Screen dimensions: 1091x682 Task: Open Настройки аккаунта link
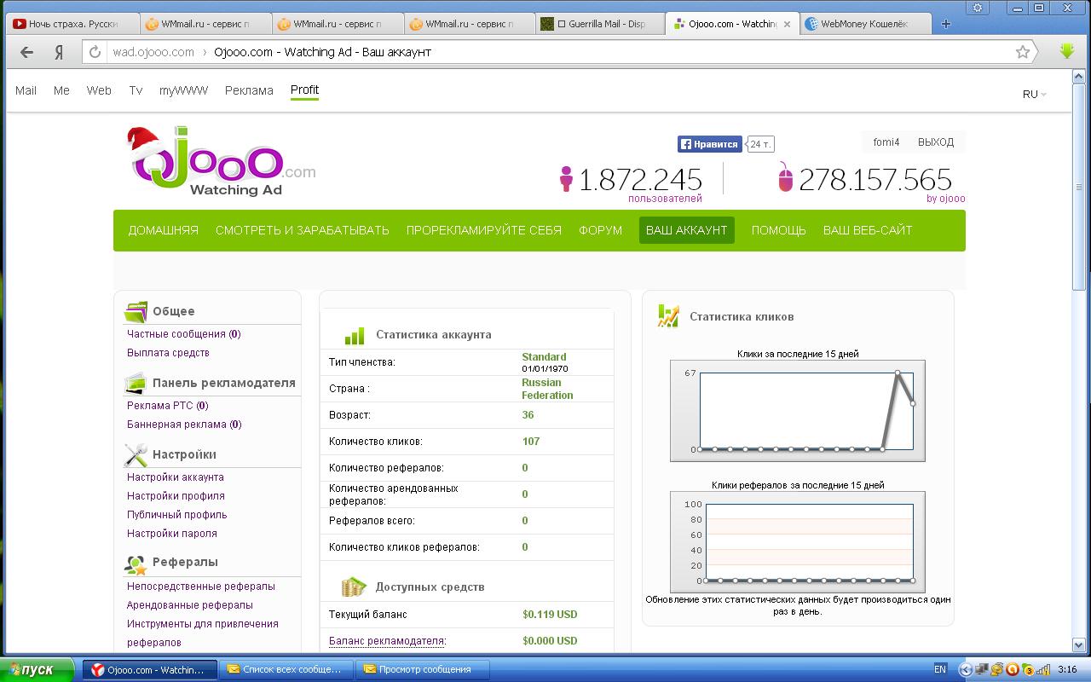(x=176, y=477)
